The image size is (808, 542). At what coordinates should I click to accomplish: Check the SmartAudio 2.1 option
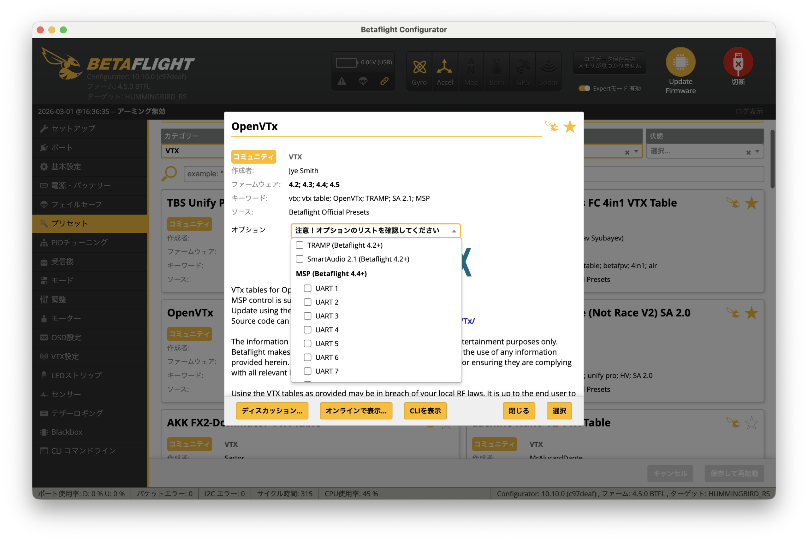pyautogui.click(x=300, y=259)
